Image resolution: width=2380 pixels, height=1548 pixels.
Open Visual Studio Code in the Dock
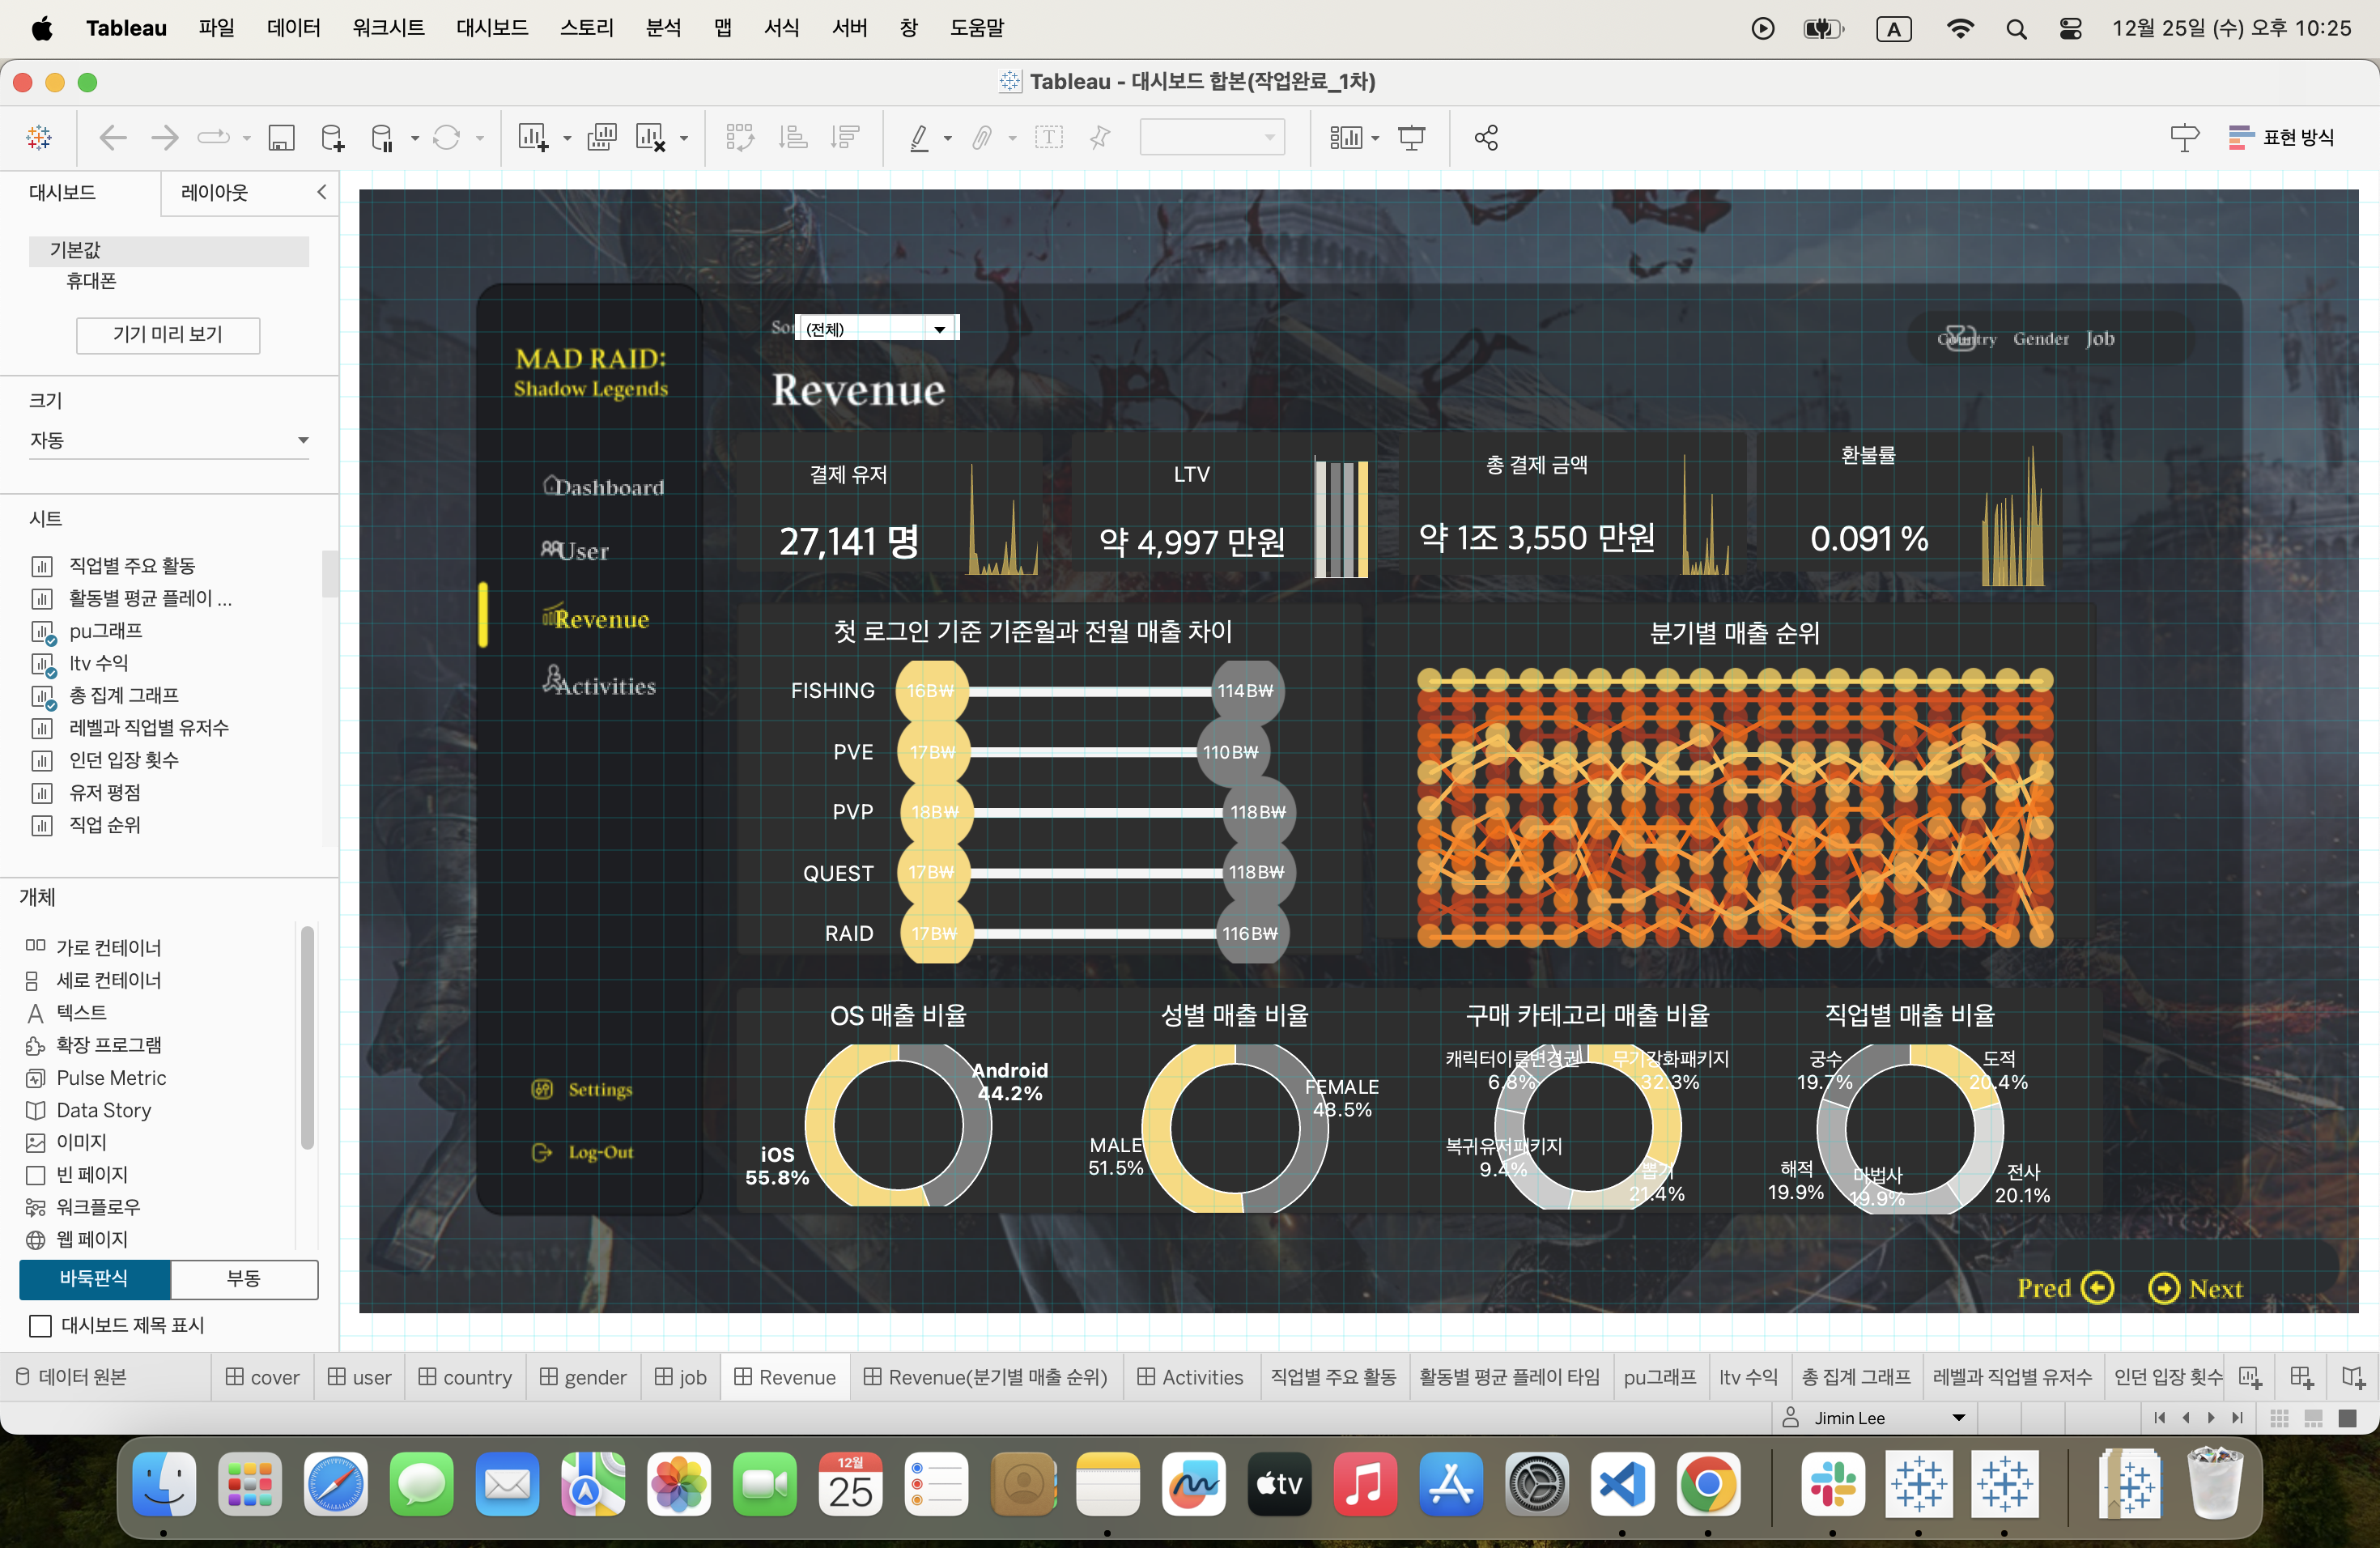[x=1621, y=1484]
